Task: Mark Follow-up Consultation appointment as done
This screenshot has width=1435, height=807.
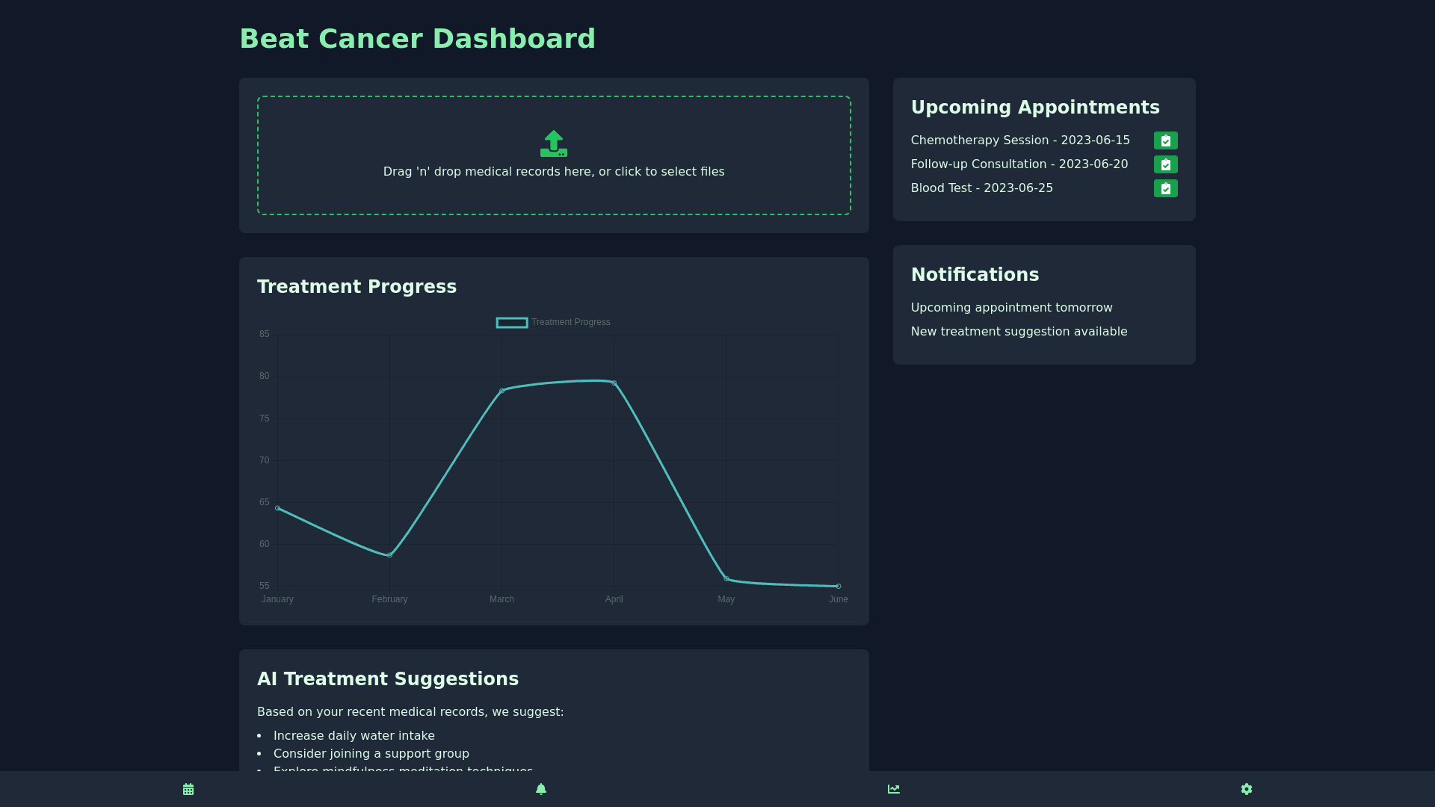Action: tap(1165, 164)
